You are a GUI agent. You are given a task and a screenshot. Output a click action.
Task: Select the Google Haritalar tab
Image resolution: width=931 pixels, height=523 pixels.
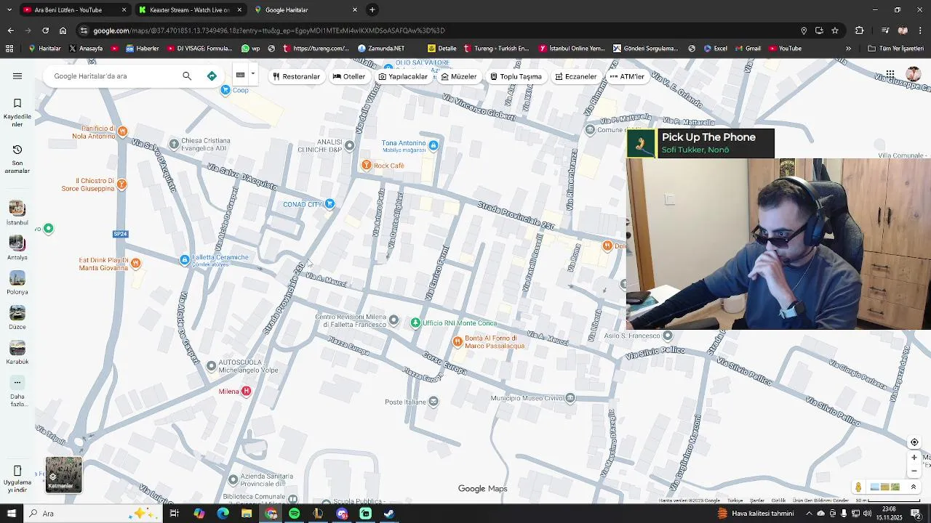pyautogui.click(x=306, y=10)
